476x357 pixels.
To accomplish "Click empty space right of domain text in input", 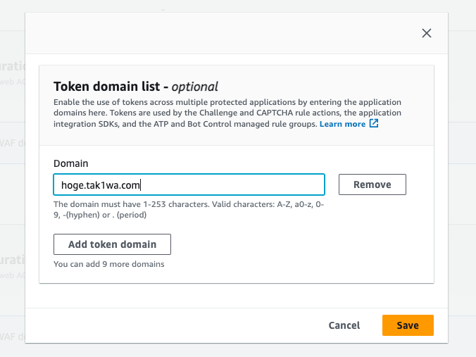I will [232, 184].
